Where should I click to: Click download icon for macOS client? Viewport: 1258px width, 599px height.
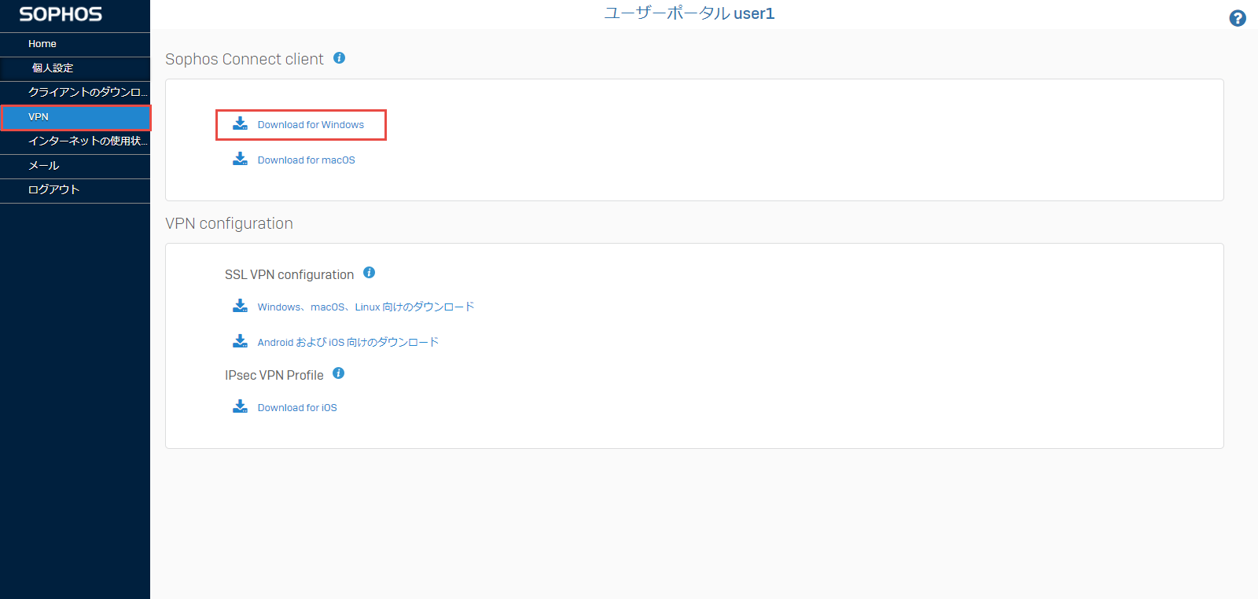point(240,160)
